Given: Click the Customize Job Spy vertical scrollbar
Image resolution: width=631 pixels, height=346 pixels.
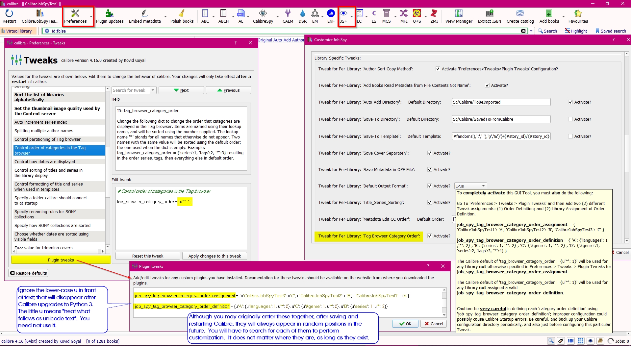Looking at the screenshot, I should [627, 147].
